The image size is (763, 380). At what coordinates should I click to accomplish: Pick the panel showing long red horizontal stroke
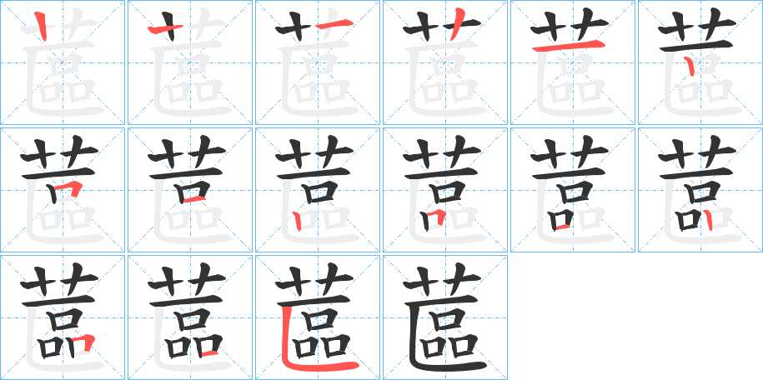[573, 62]
